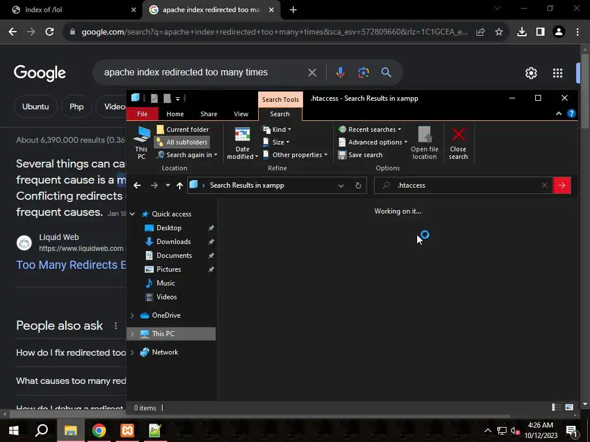Expand the Network tree node
Viewport: 590px width, 442px height.
point(132,352)
